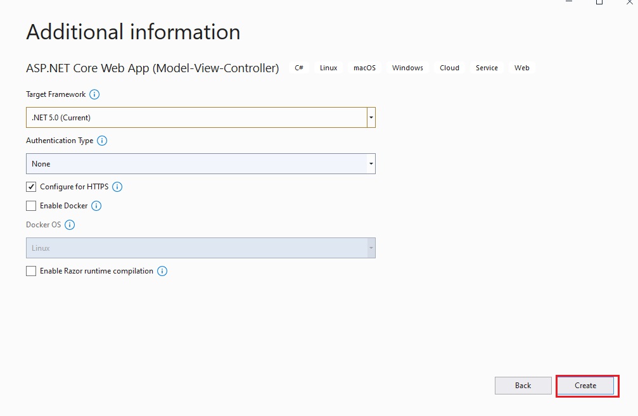The width and height of the screenshot is (638, 416).
Task: Click the Docker OS label
Action: coord(44,225)
